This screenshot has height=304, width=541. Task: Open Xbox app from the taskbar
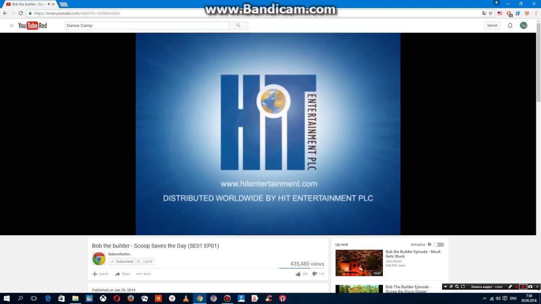pyautogui.click(x=103, y=299)
